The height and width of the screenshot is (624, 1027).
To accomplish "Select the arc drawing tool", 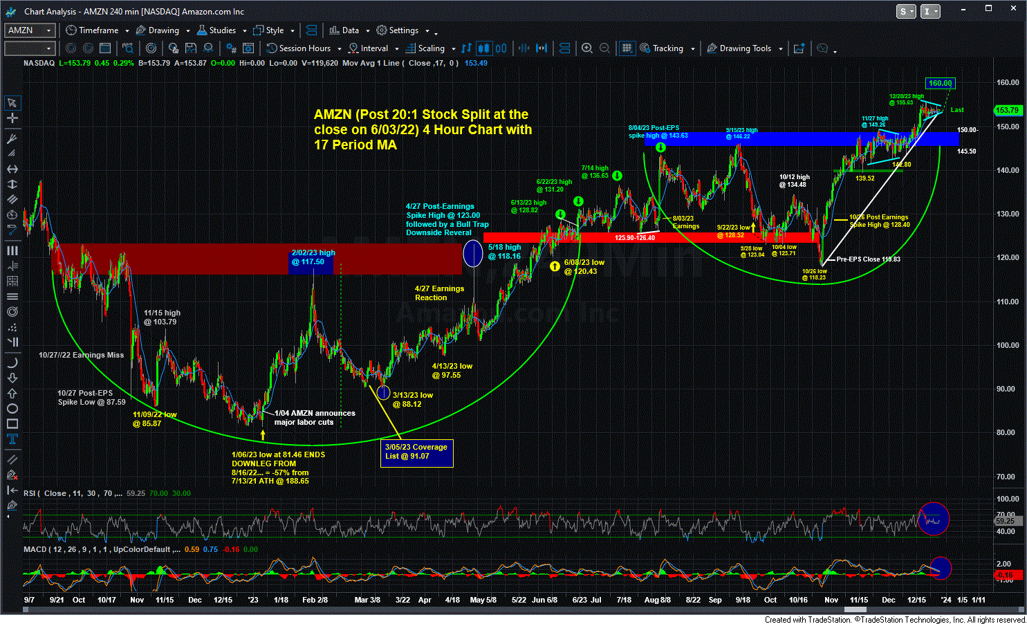I will click(x=12, y=363).
